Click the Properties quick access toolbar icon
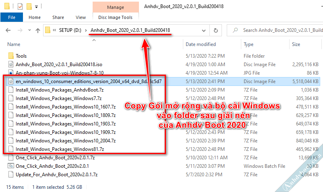Viewport: 323px width, 192px height. [20, 6]
